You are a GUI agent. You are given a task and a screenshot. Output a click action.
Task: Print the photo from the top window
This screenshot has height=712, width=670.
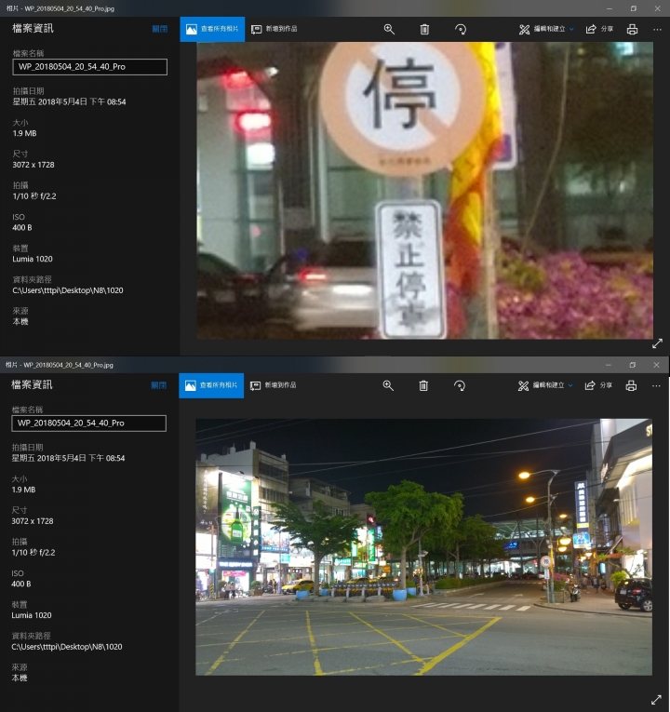(x=632, y=29)
